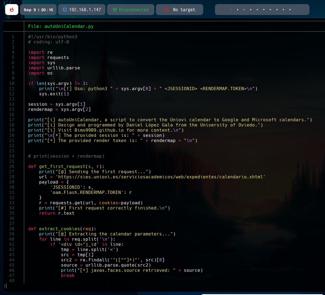Open the Sep 9 date and time module
The width and height of the screenshot is (325, 295).
38,10
